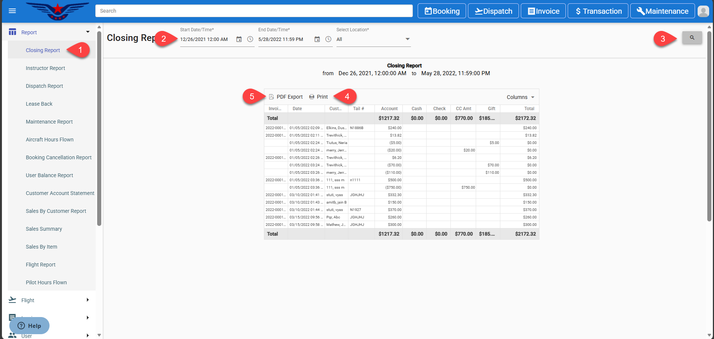Collapse the Report sidebar section
This screenshot has height=339, width=714.
coord(88,32)
